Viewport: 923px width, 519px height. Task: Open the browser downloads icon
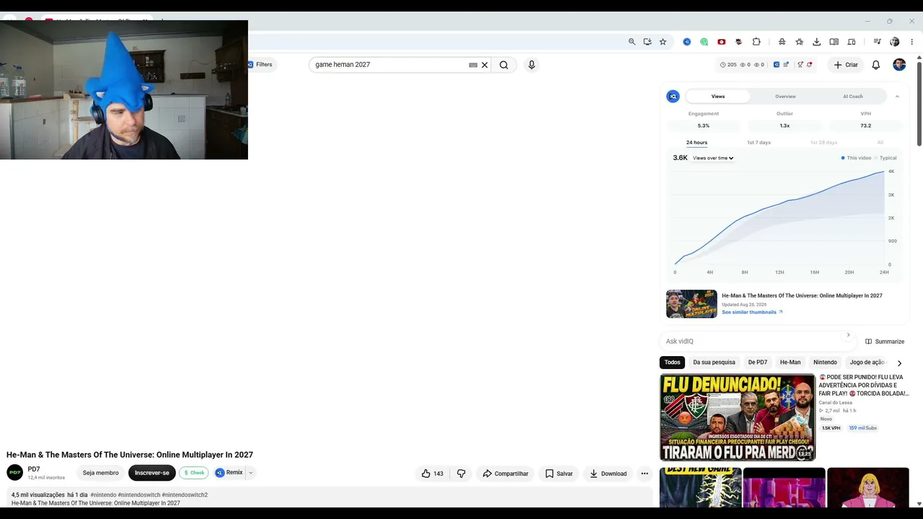coord(816,42)
